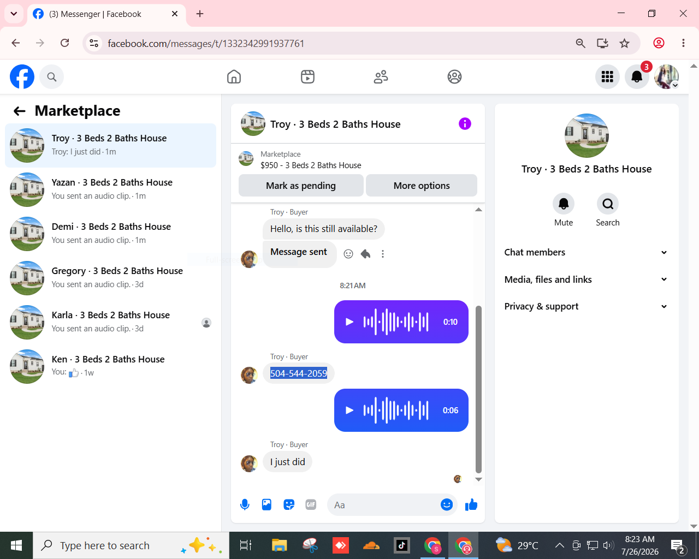
Task: Send a thumbs-up like
Action: tap(471, 505)
